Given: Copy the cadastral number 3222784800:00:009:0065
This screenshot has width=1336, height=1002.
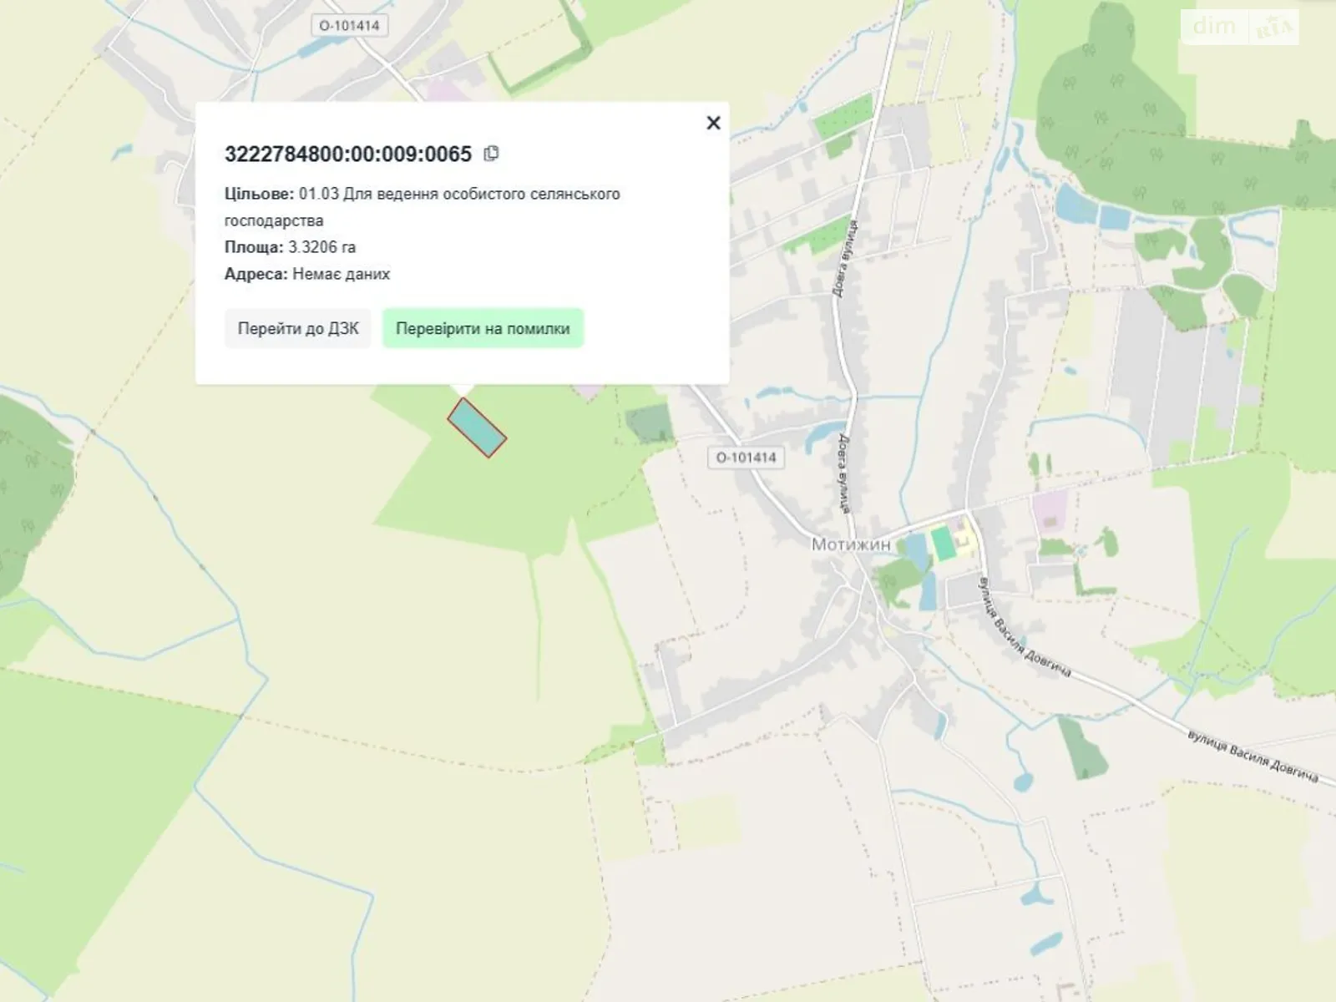Looking at the screenshot, I should pos(492,153).
